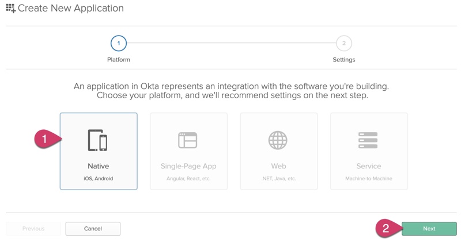Switch to the Settings step label
The height and width of the screenshot is (243, 461).
click(344, 60)
